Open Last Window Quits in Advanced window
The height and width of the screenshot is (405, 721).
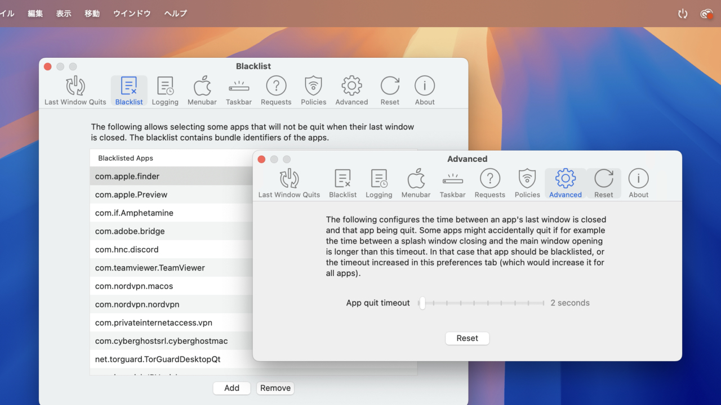point(289,184)
